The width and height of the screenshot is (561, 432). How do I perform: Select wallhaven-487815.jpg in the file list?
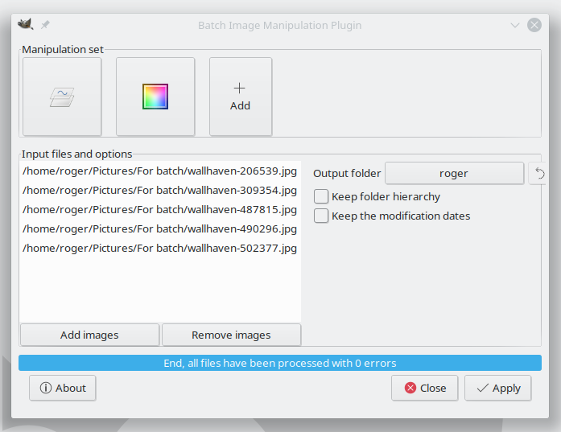click(x=160, y=209)
